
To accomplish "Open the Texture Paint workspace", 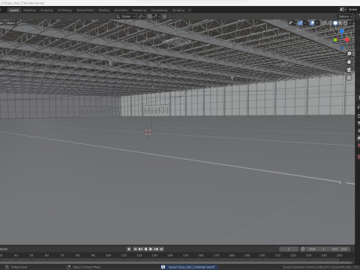I will (x=85, y=10).
